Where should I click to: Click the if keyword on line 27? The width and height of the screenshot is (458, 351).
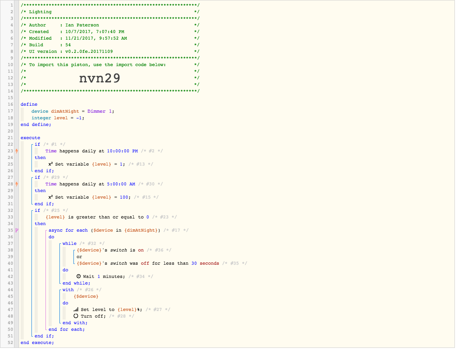(x=37, y=178)
